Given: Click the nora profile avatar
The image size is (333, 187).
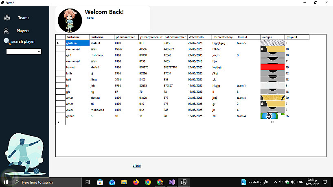Looking at the screenshot, I should [x=70, y=20].
